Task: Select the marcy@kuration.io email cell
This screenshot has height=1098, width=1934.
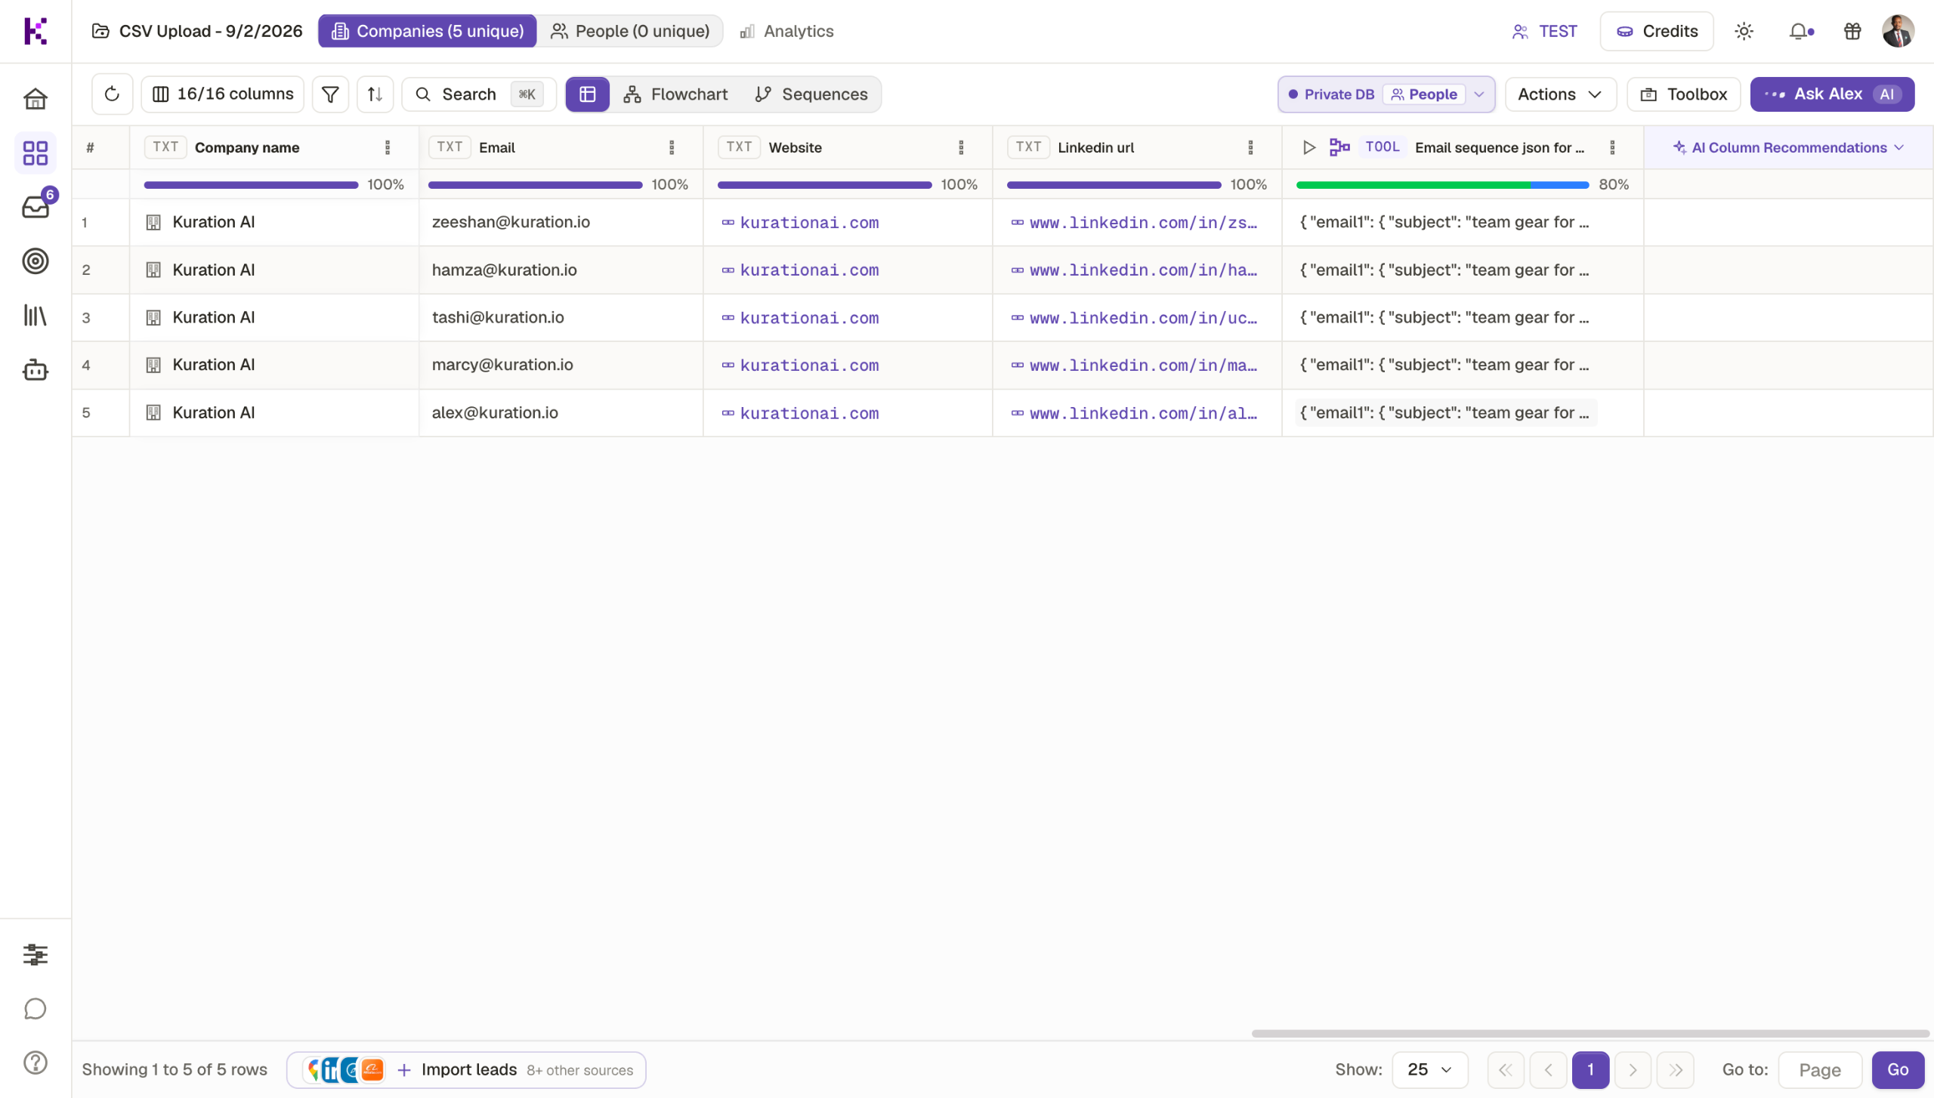Action: [x=561, y=365]
